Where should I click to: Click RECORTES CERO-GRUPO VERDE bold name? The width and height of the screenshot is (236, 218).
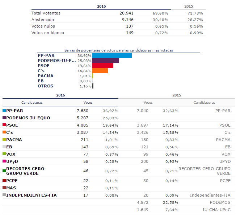click(x=26, y=171)
